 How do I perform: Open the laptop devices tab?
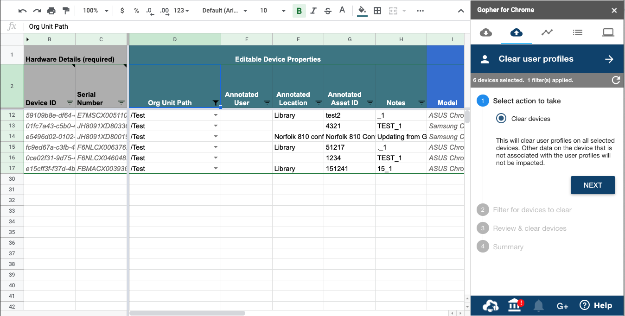coord(608,32)
